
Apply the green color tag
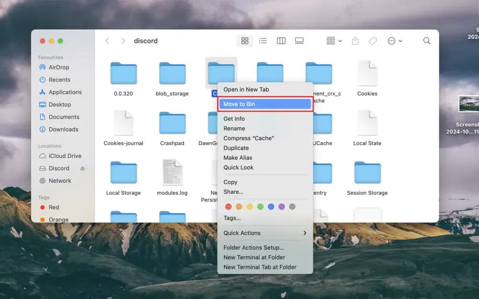point(260,207)
